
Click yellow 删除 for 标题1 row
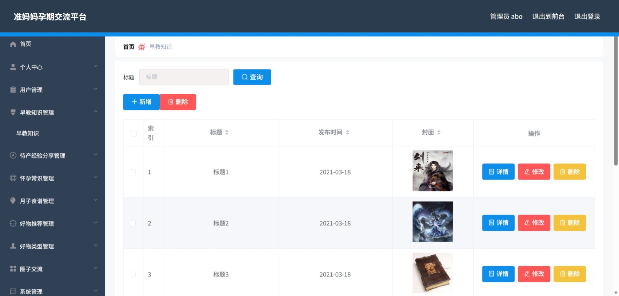569,171
